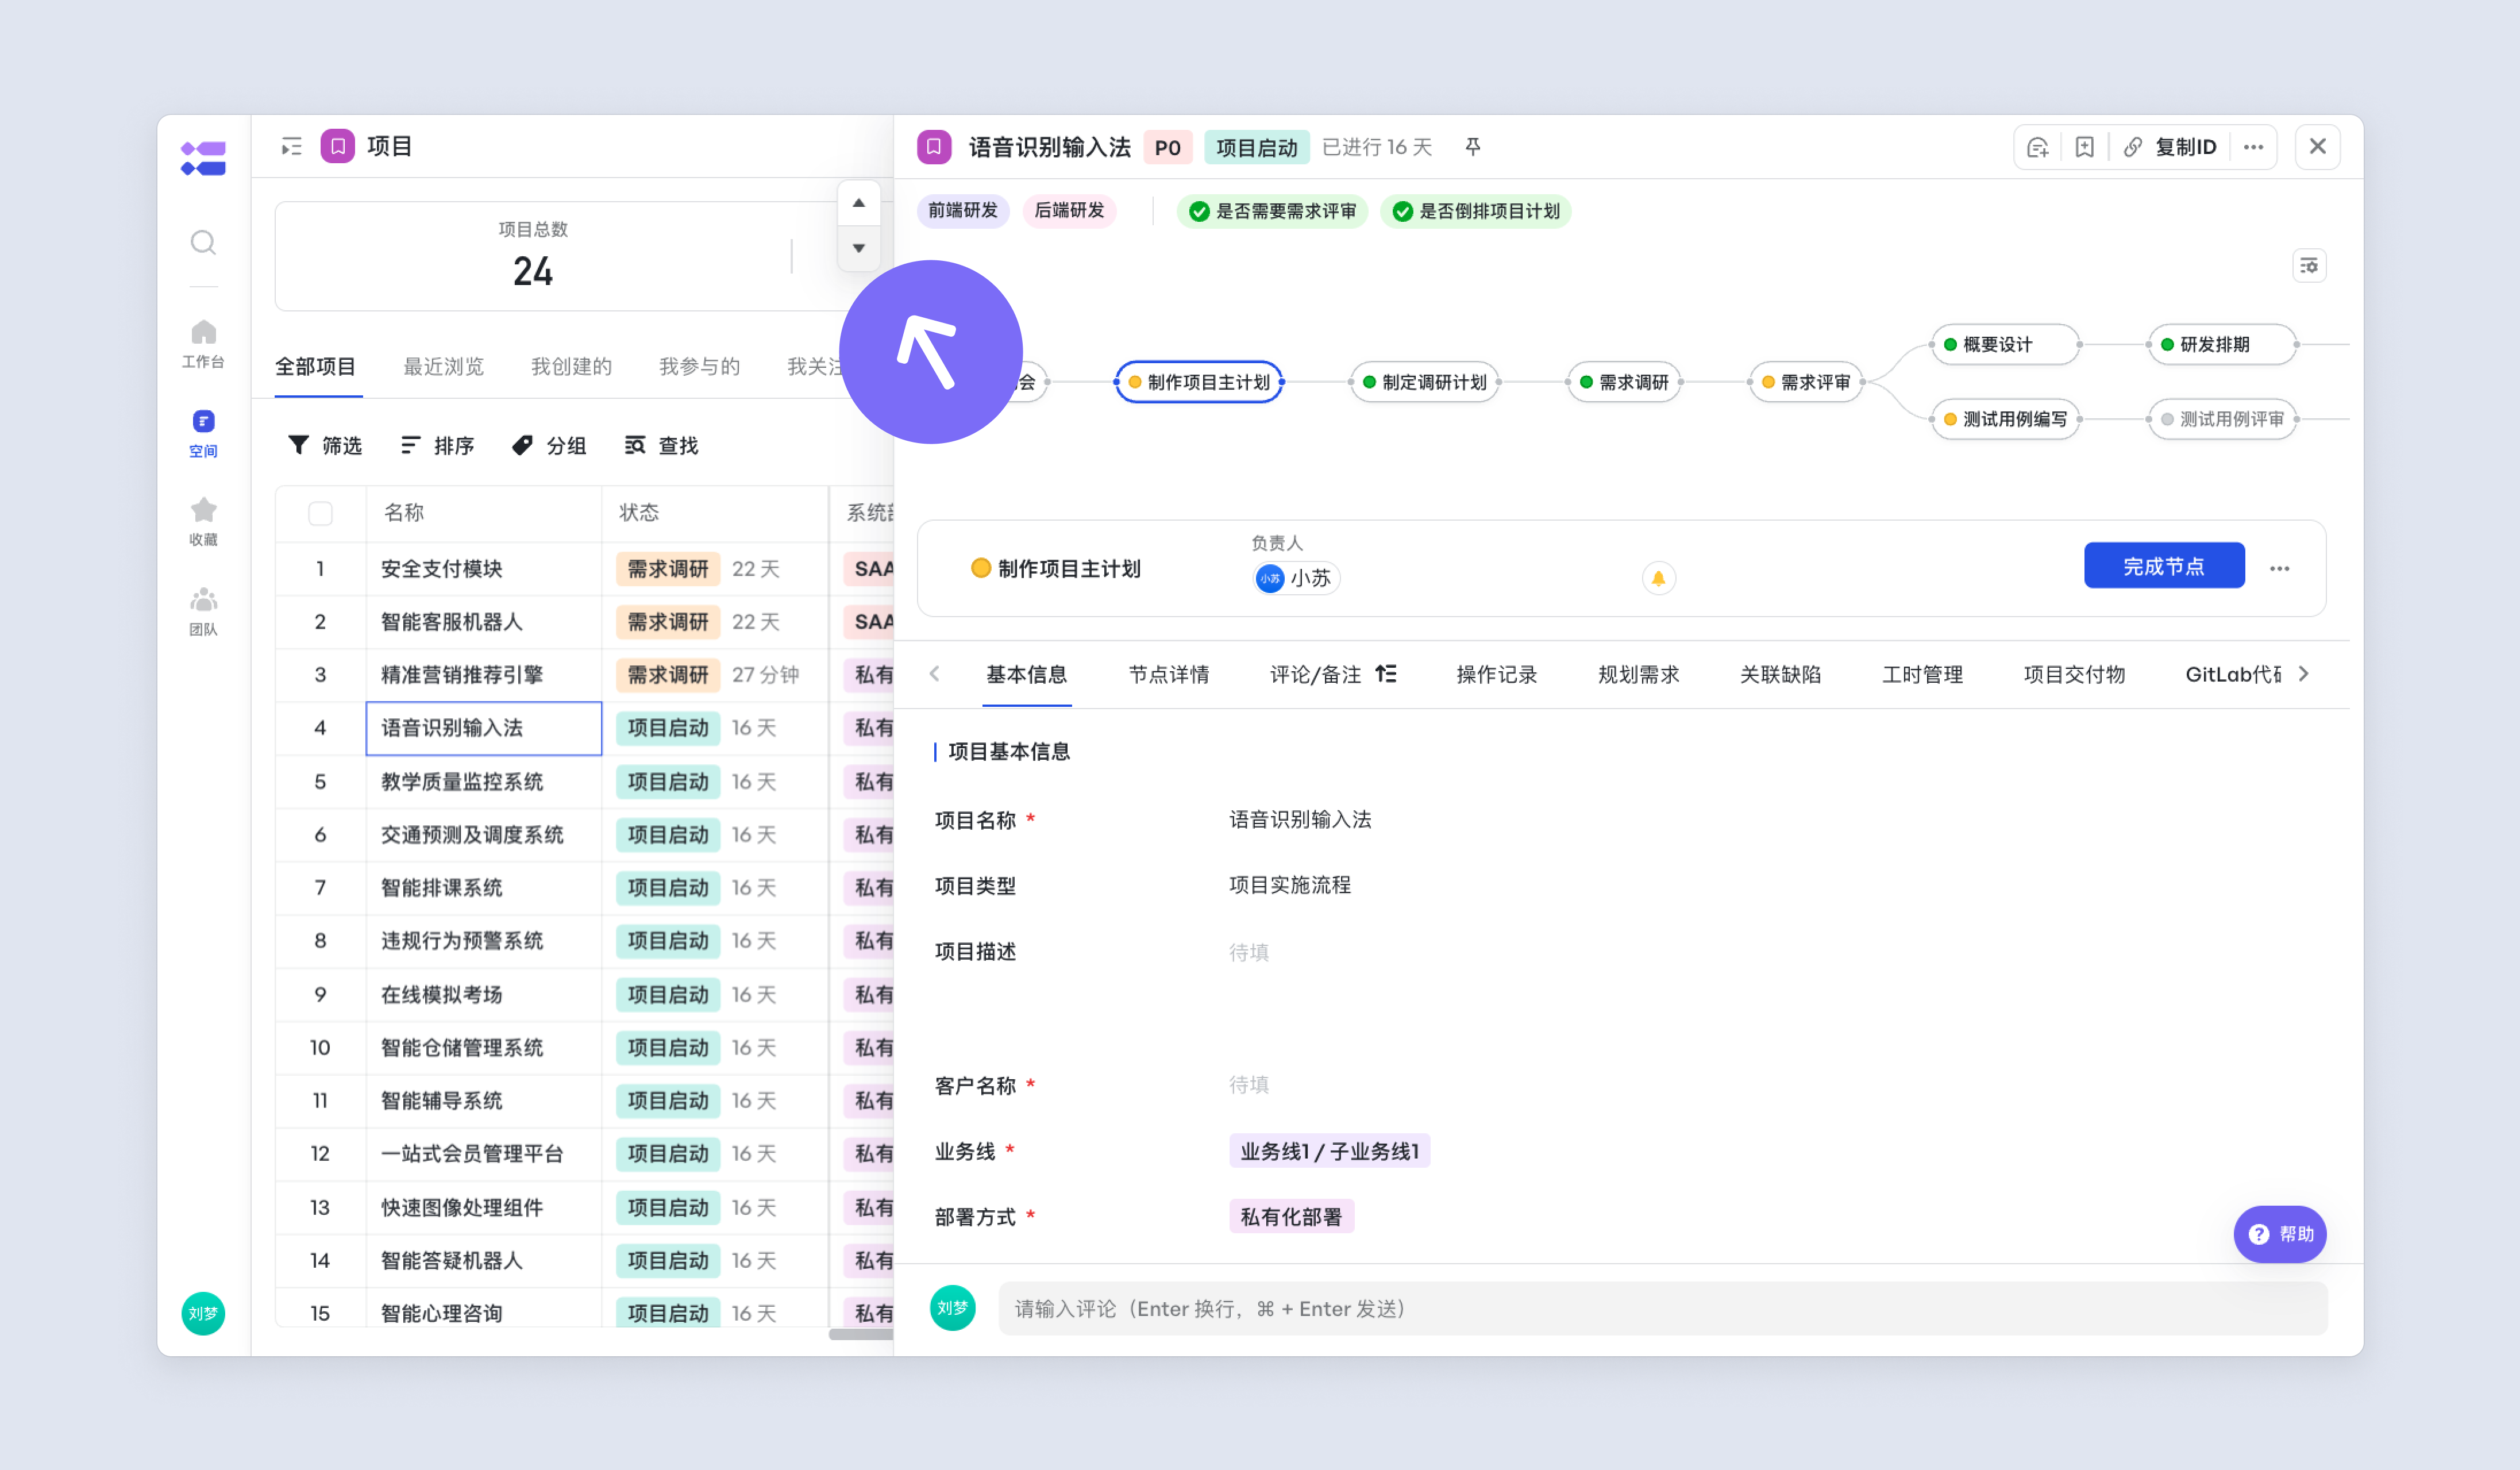Click the 刘梦 user avatar in sidebar
Viewport: 2520px width, 1470px height.
tap(203, 1313)
